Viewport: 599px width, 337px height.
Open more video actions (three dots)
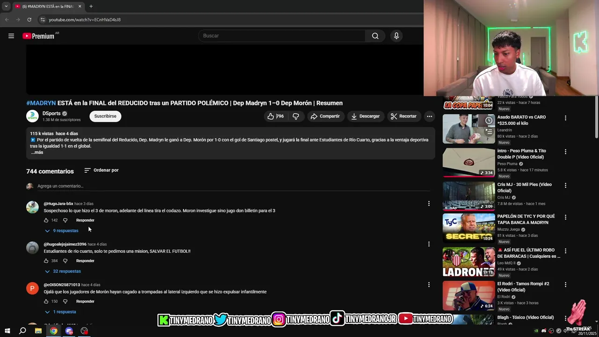pyautogui.click(x=429, y=116)
